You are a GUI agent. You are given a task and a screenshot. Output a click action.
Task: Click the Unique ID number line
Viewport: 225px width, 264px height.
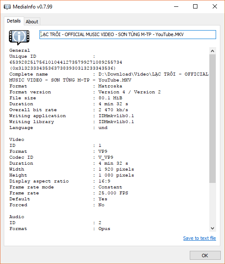coord(66,62)
